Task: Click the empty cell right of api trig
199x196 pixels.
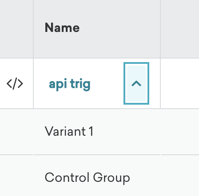Action: 180,83
